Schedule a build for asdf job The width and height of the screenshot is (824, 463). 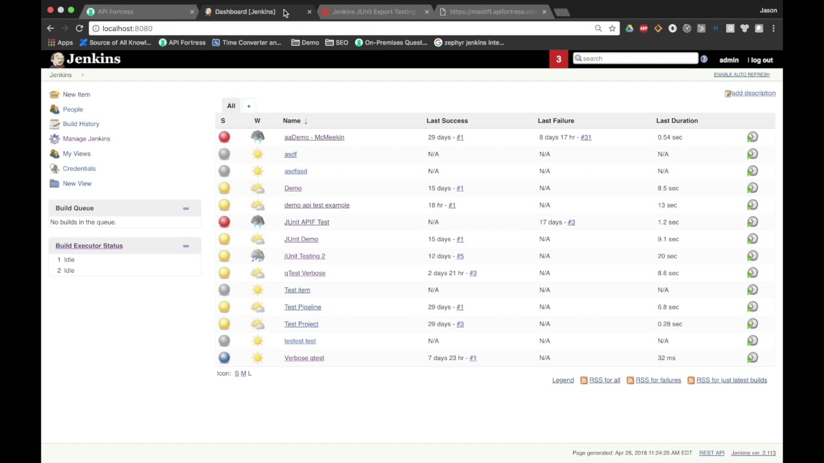pos(753,154)
